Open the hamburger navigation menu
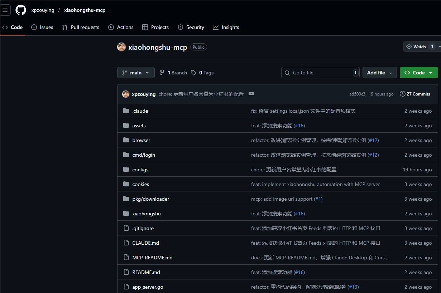This screenshot has width=441, height=293. pyautogui.click(x=5, y=10)
